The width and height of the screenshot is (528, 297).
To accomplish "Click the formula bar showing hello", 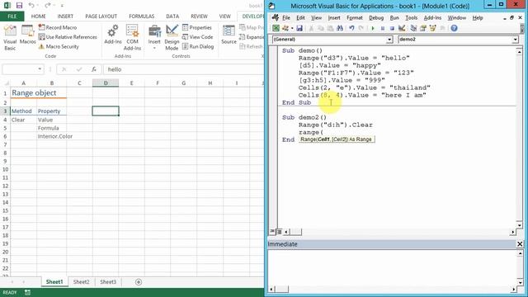I will 183,69.
